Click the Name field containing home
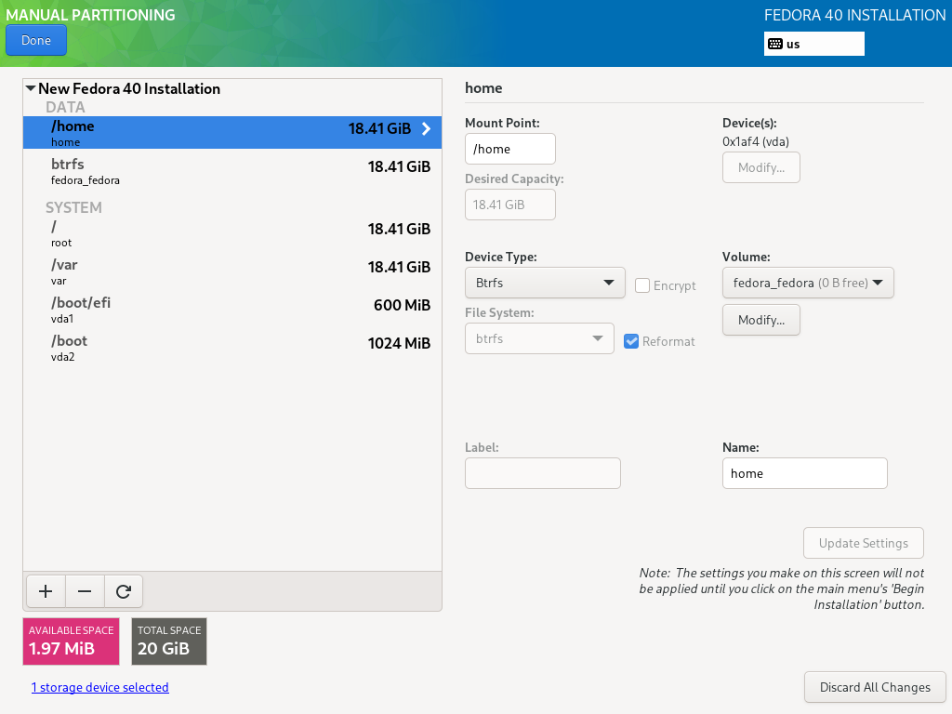This screenshot has height=714, width=952. [804, 473]
